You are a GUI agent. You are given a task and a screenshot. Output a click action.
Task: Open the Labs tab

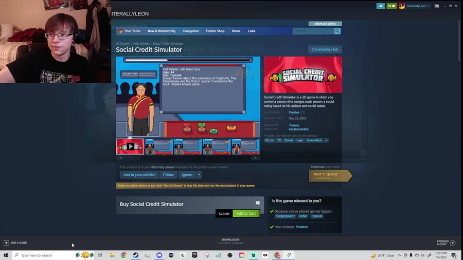[x=252, y=31]
